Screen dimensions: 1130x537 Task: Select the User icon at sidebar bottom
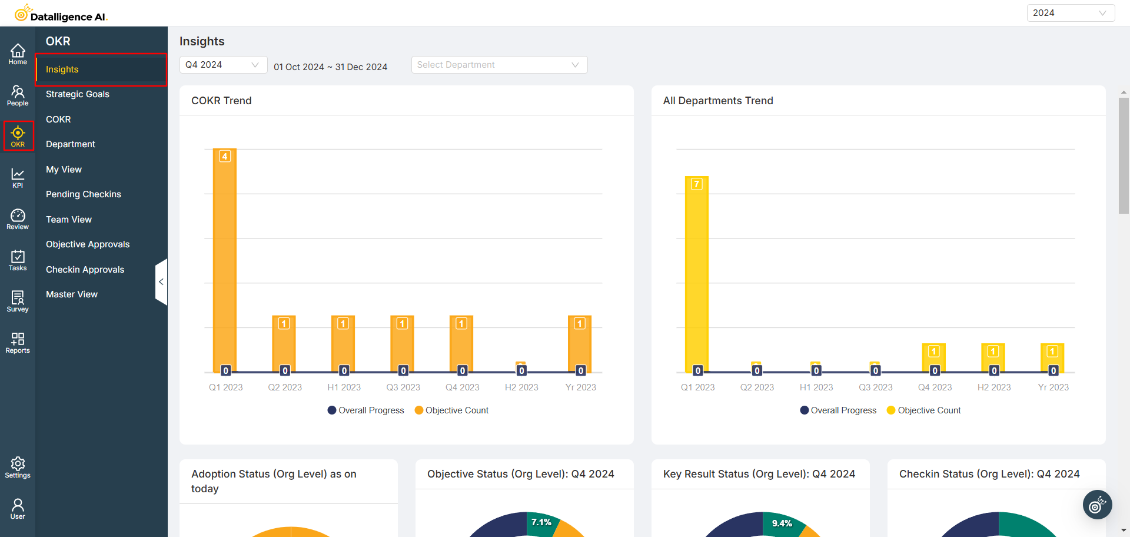16,506
